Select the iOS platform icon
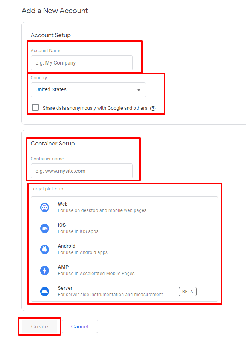Screen dimensions: 246x340 click(x=45, y=228)
